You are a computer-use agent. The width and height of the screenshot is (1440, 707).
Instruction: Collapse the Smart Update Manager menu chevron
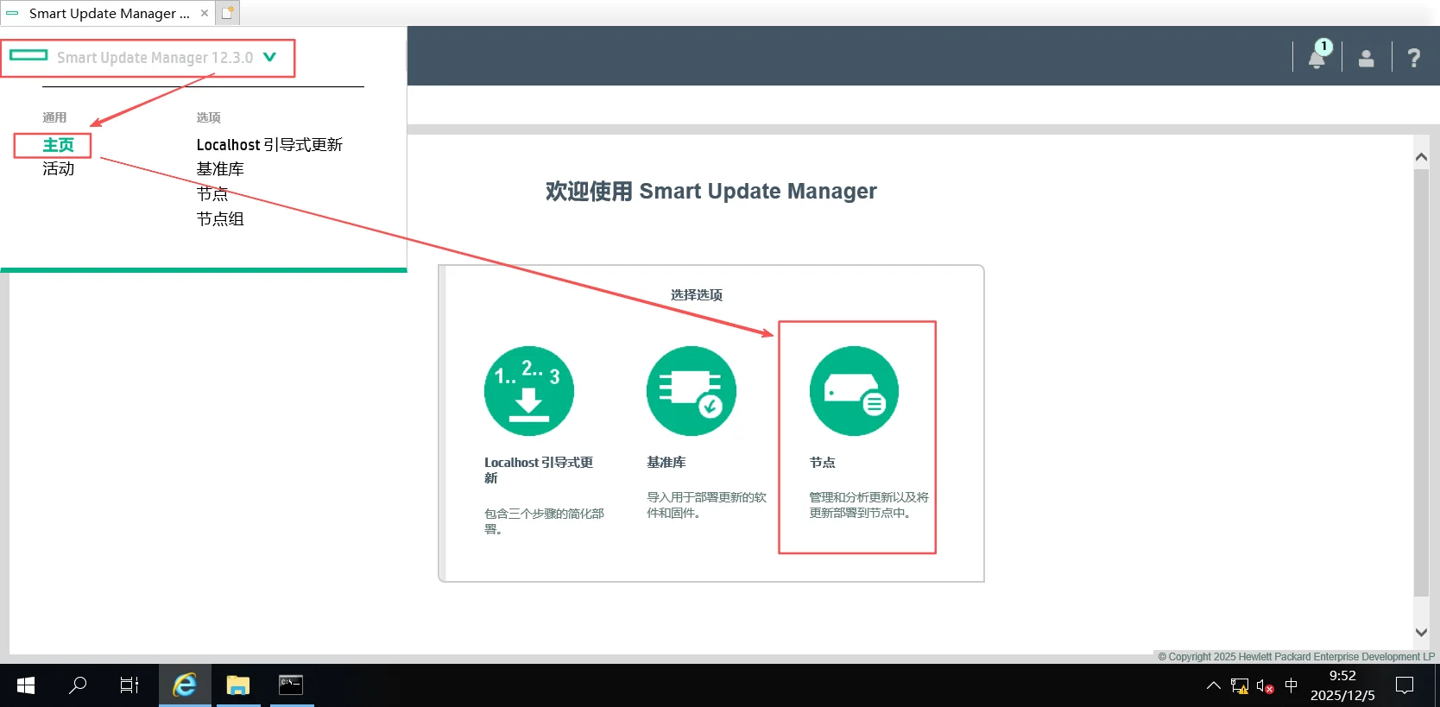(269, 57)
